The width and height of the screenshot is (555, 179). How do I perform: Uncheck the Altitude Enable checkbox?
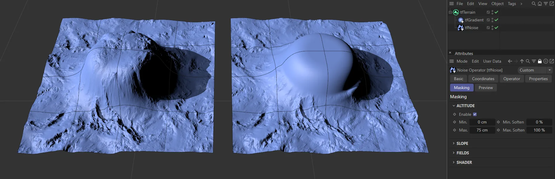coord(475,114)
